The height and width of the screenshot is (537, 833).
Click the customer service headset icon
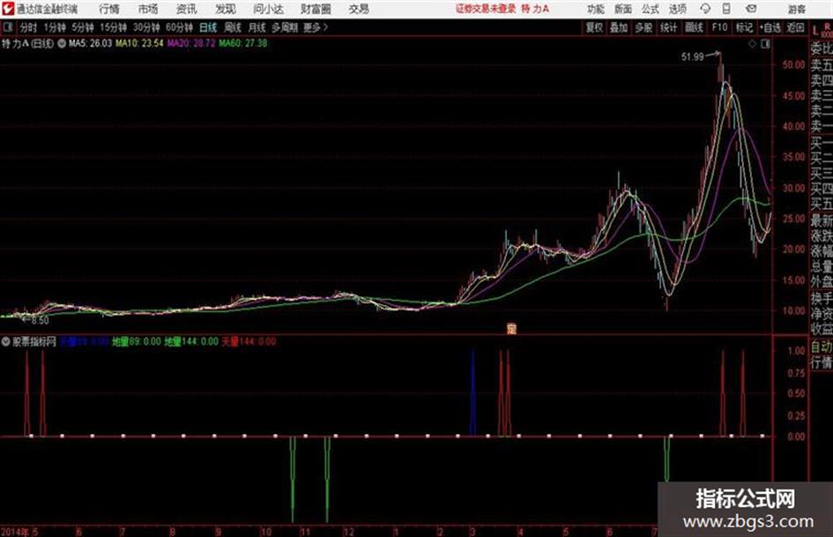705,9
